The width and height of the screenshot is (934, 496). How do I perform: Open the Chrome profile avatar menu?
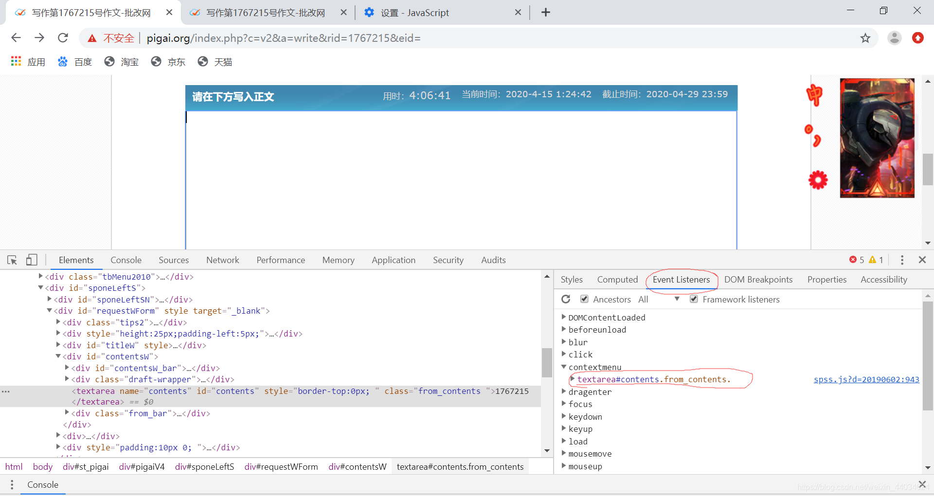tap(894, 38)
